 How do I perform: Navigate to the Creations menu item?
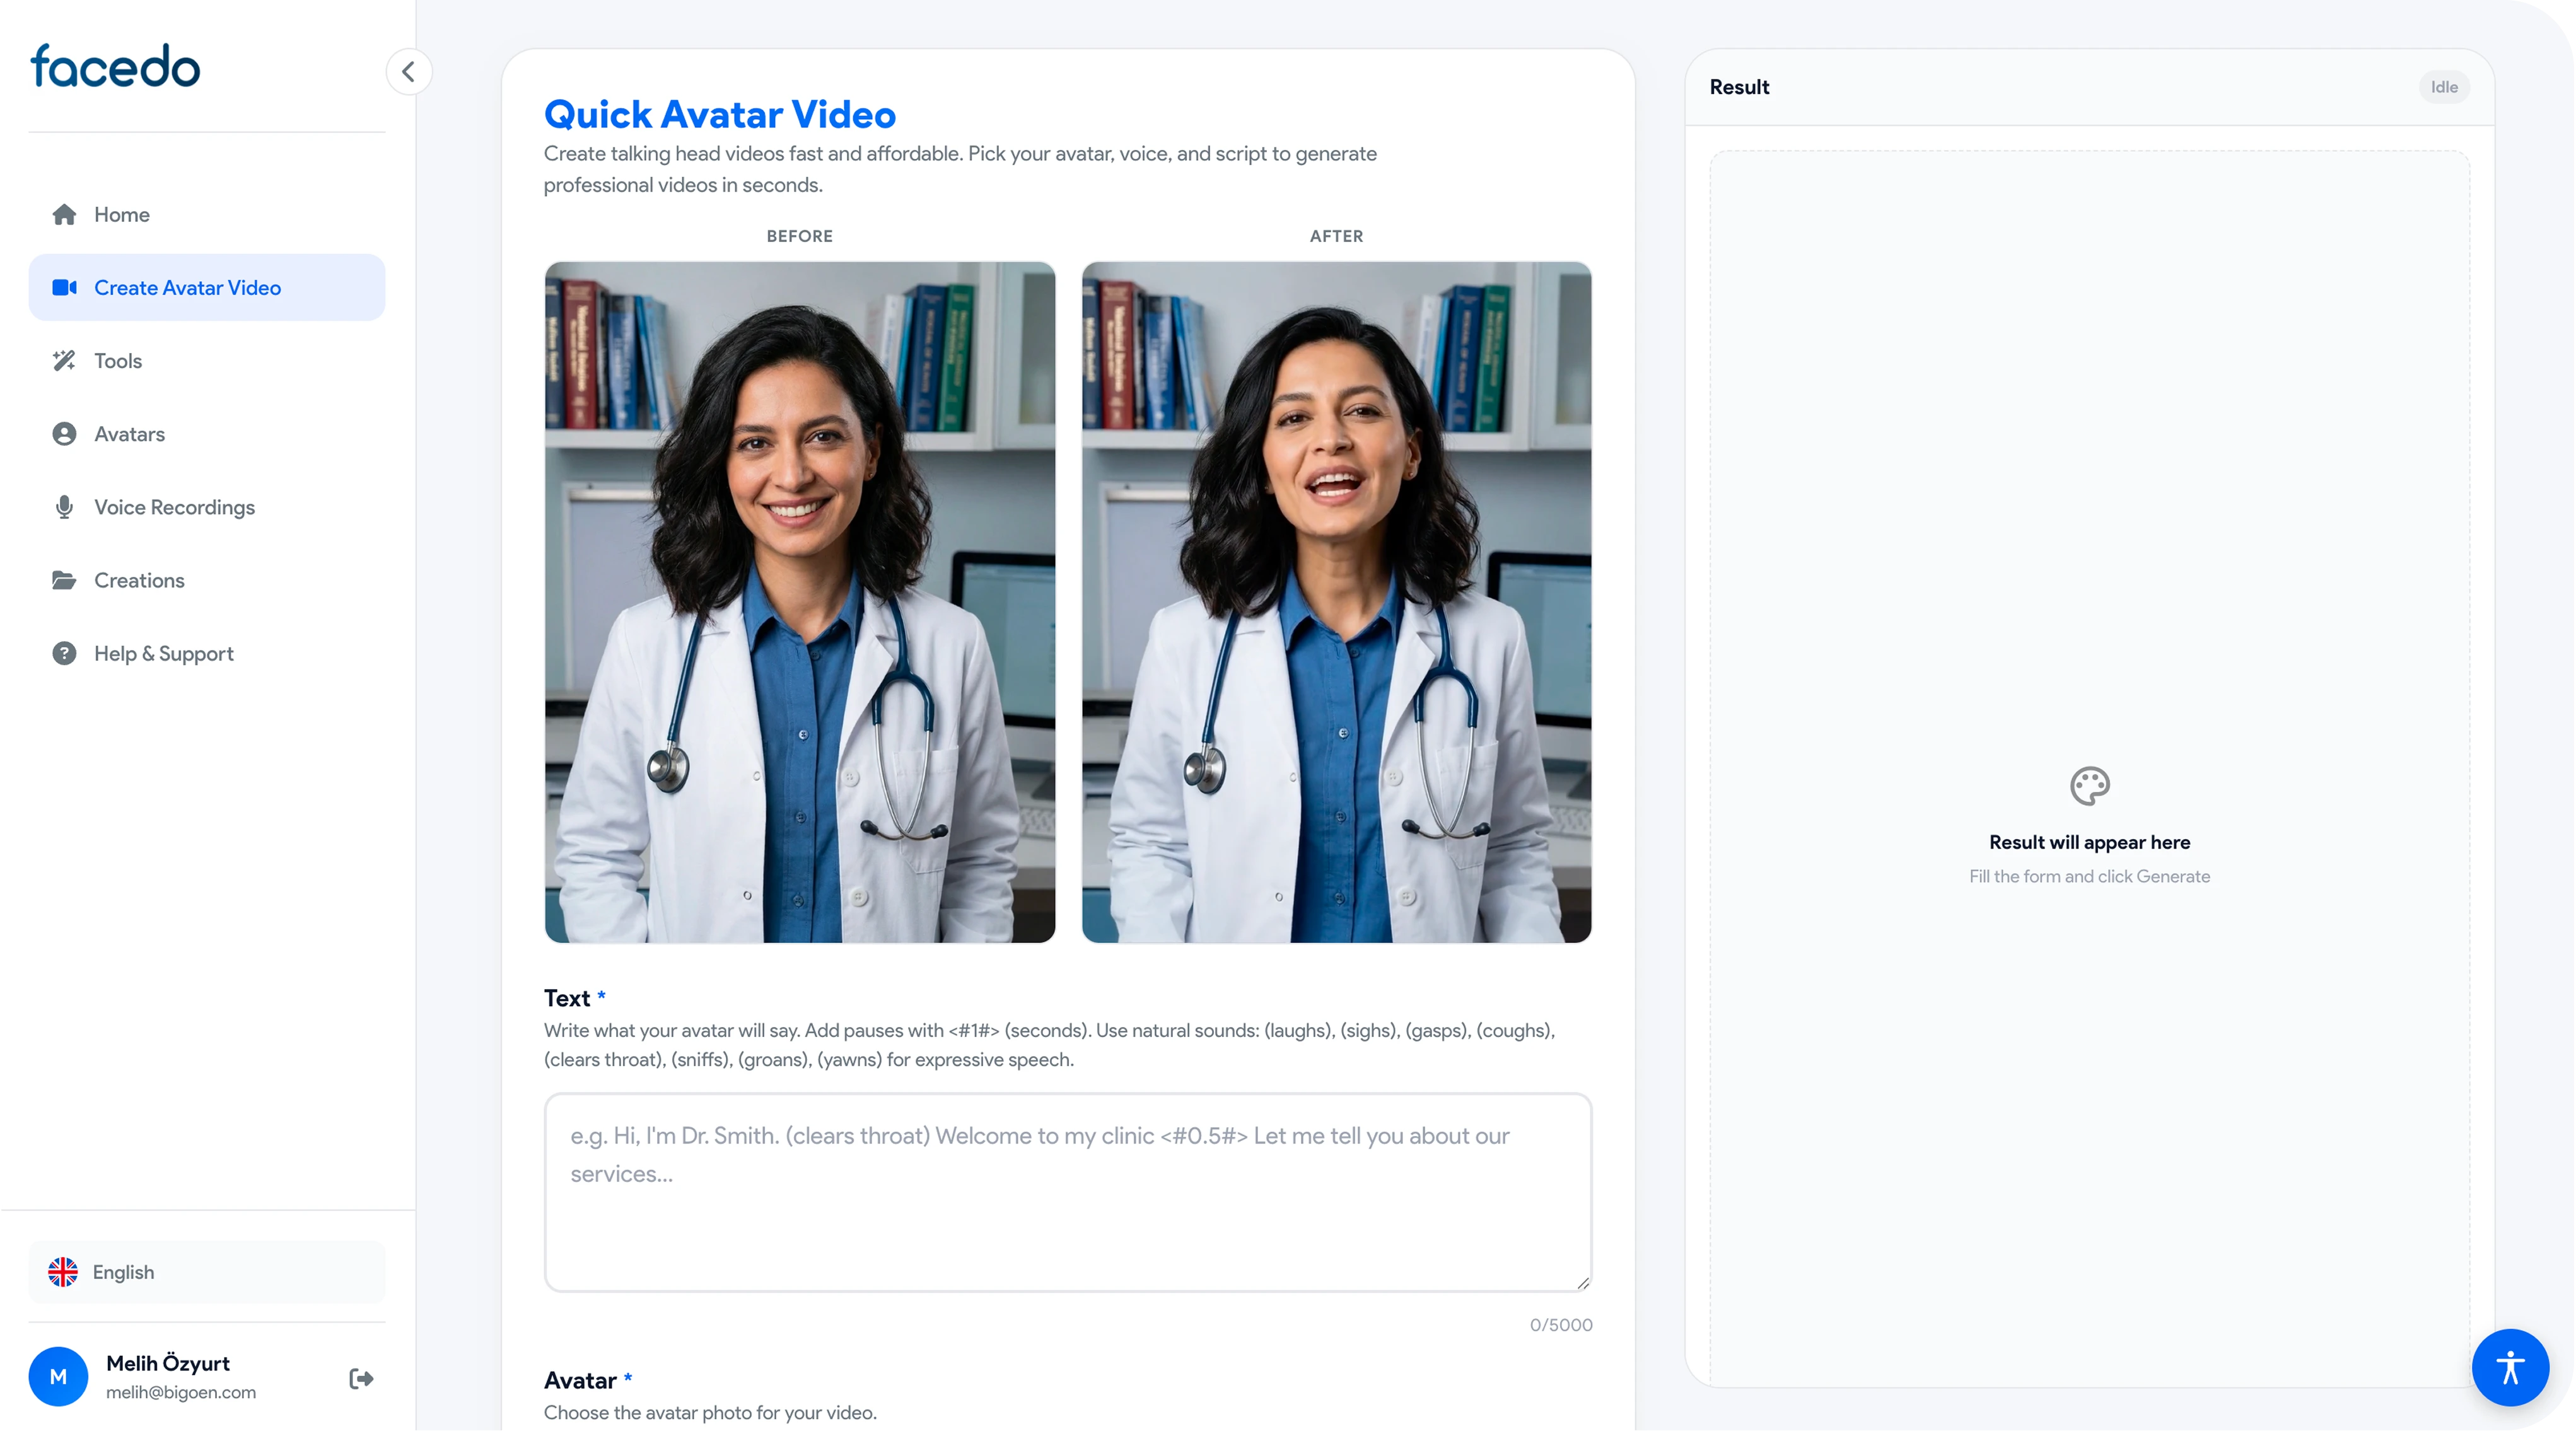pos(139,580)
